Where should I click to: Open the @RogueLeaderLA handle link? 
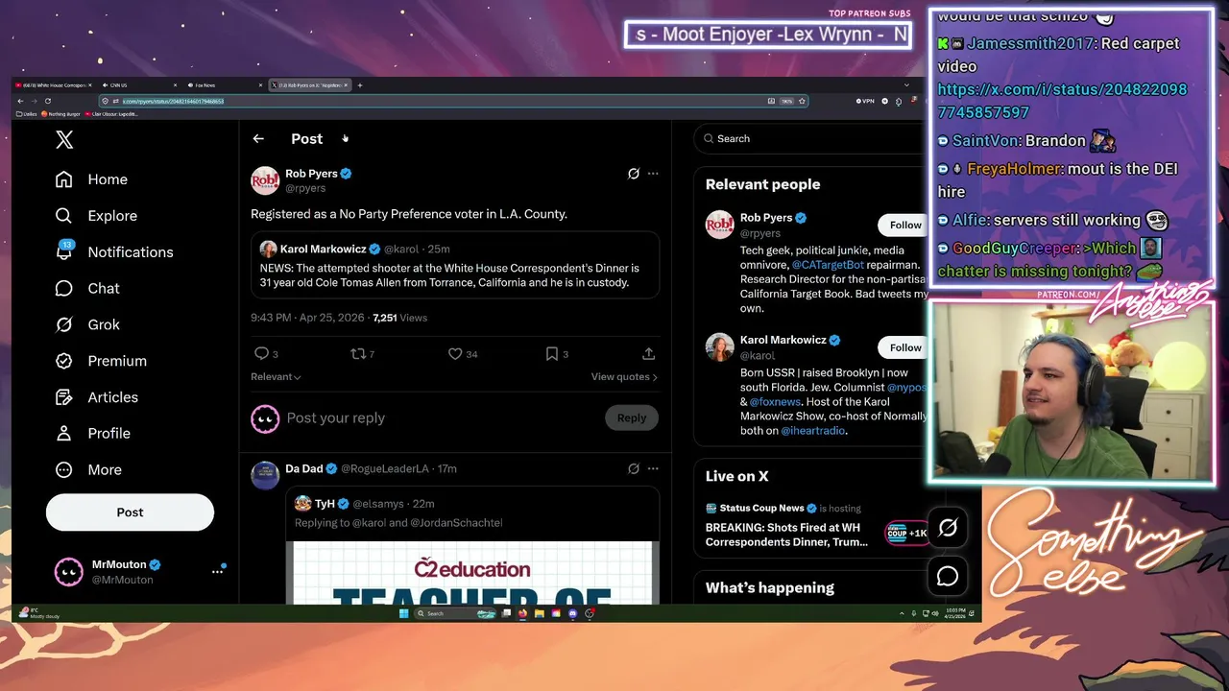(x=385, y=469)
